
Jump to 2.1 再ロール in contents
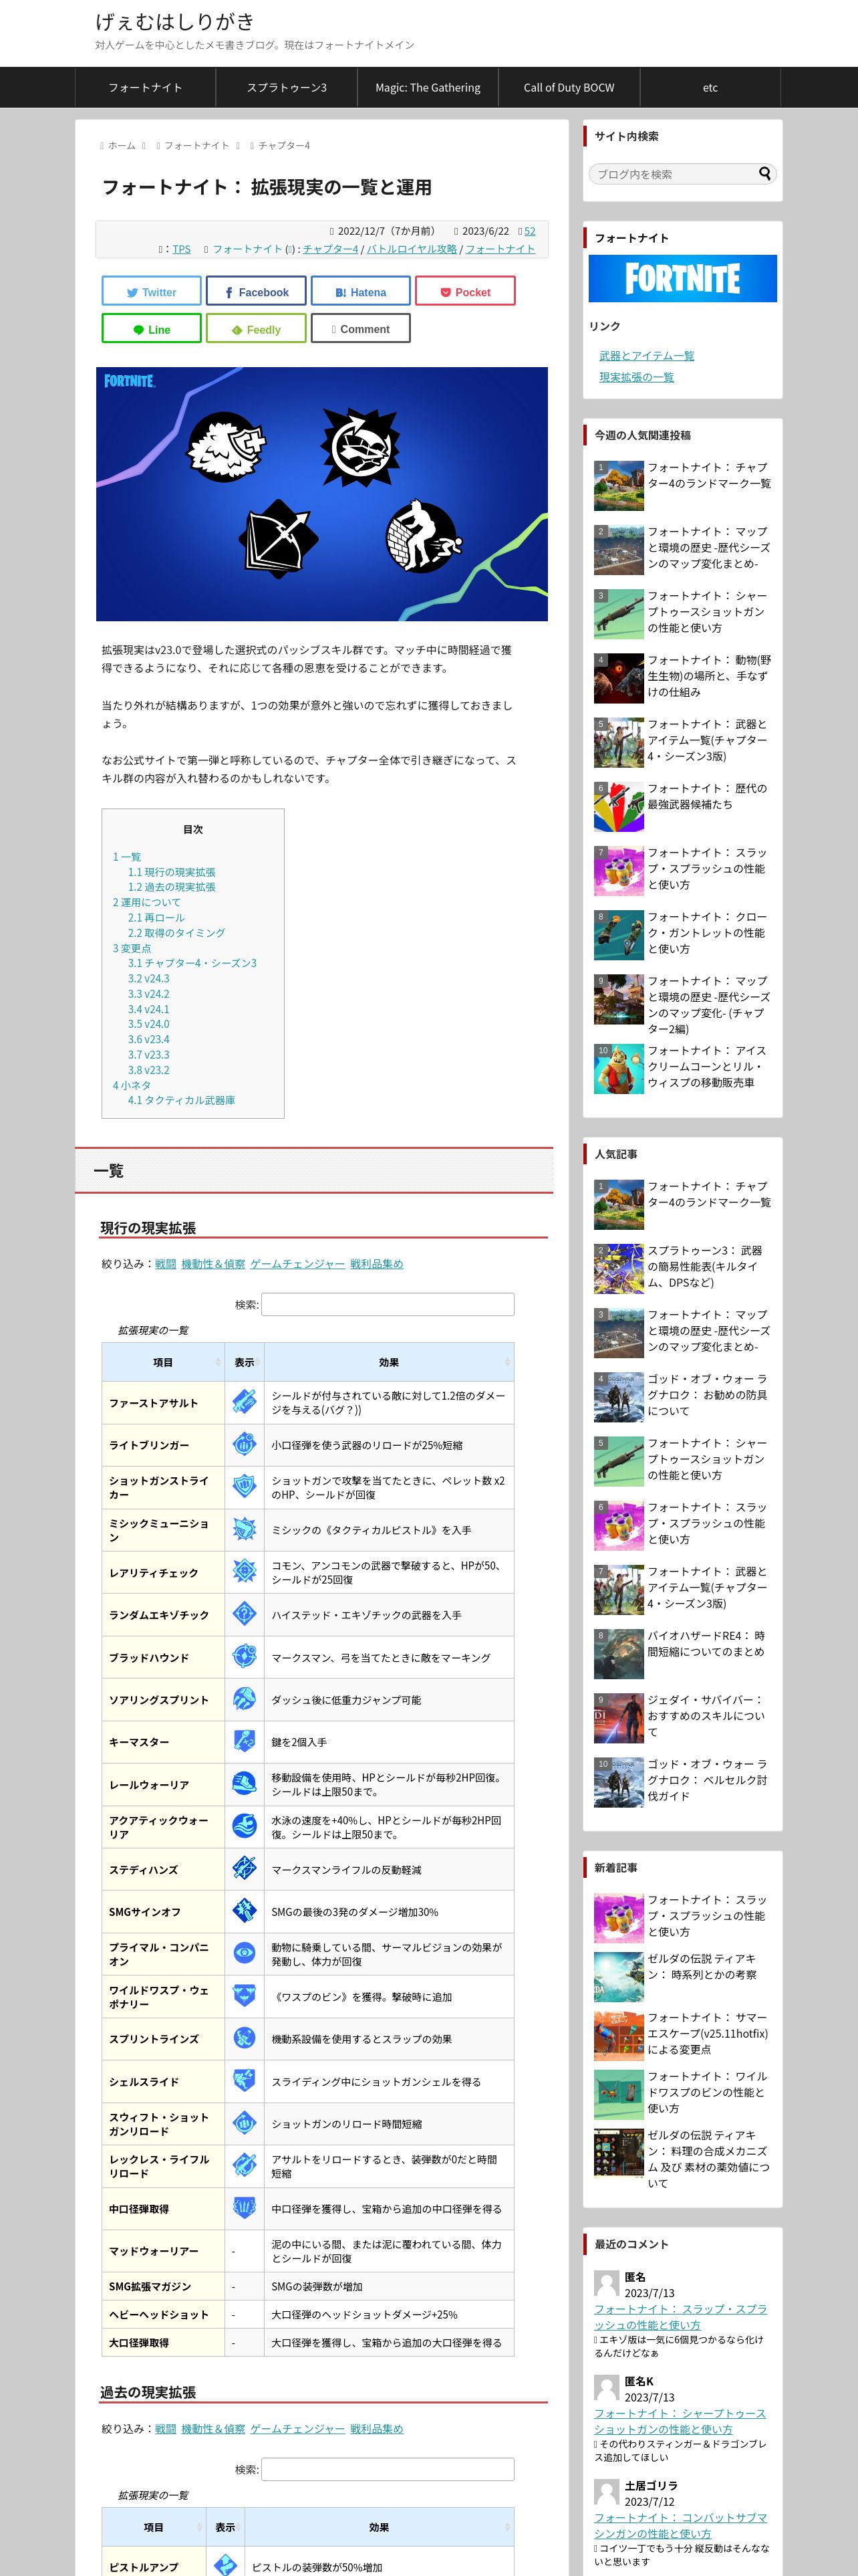(156, 917)
